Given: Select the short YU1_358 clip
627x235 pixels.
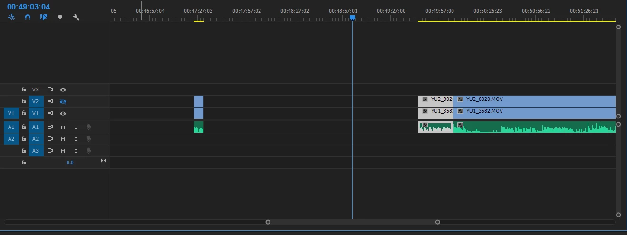Looking at the screenshot, I should tap(435, 113).
